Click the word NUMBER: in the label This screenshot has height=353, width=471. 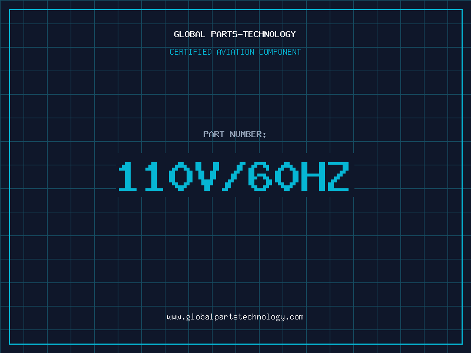click(248, 134)
